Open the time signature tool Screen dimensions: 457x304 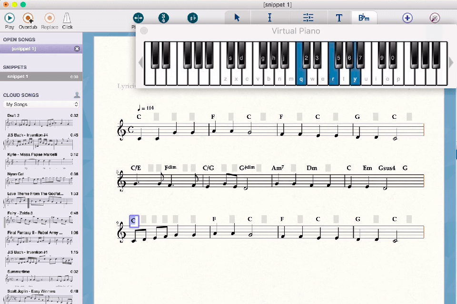(x=164, y=18)
